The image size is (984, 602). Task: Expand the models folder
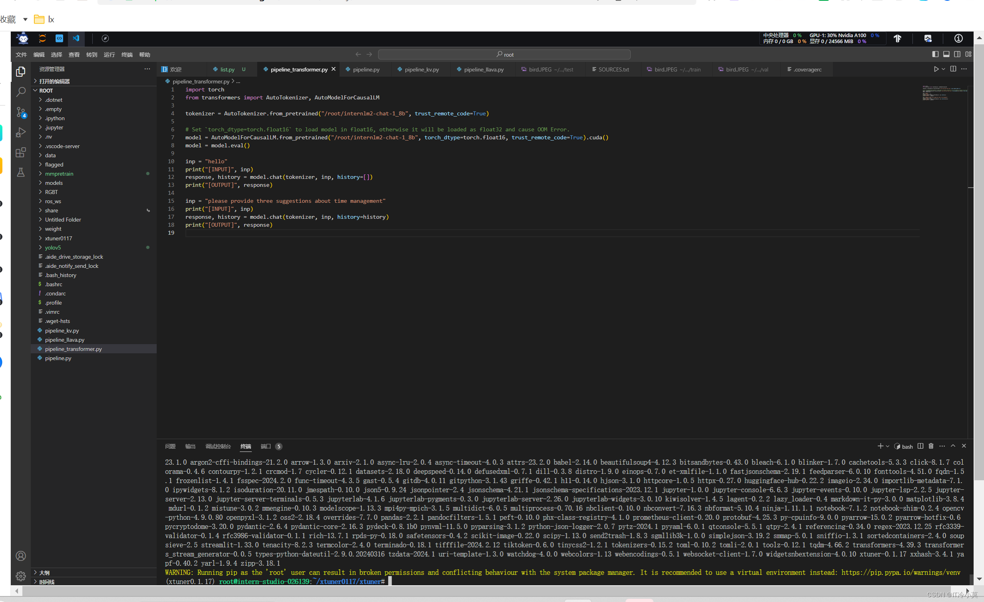54,183
